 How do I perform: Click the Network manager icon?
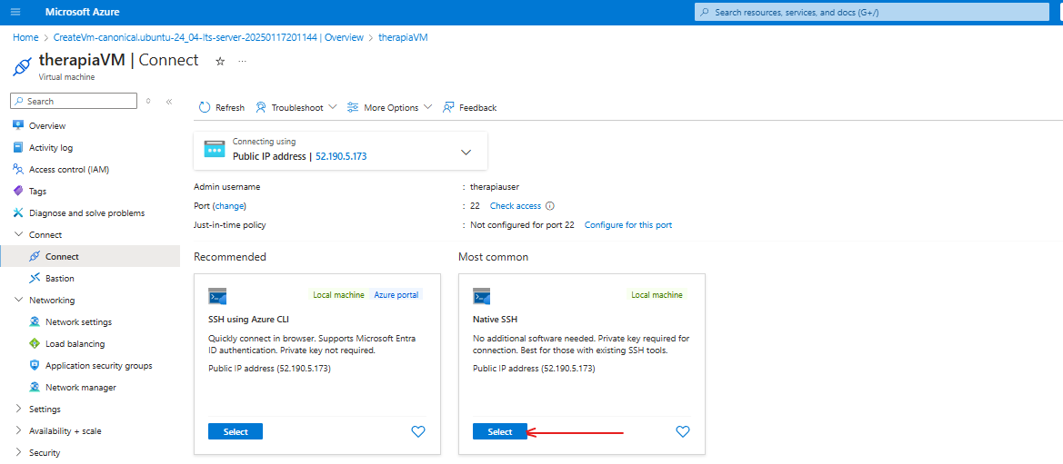click(x=35, y=388)
